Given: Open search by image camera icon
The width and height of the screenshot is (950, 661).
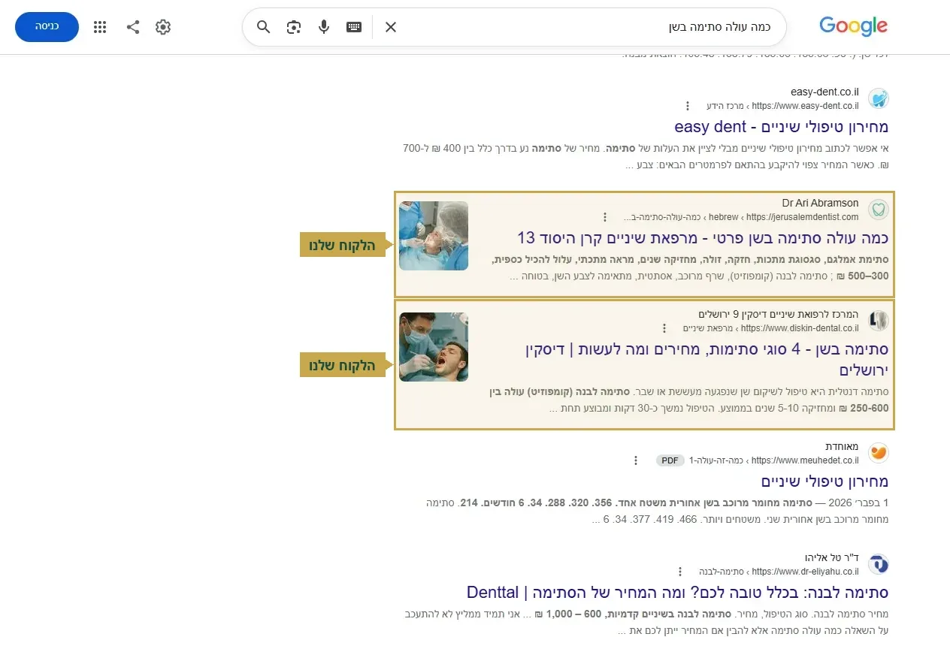Looking at the screenshot, I should [x=293, y=27].
